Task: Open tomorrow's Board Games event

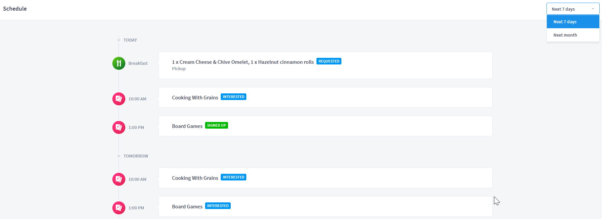Action: [x=325, y=206]
